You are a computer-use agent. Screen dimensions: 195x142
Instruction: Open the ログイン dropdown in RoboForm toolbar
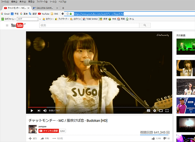coord(48,19)
